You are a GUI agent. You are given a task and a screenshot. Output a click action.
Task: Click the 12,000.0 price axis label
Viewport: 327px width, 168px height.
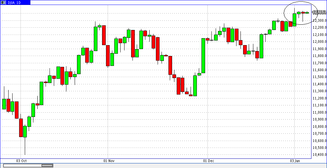(320, 42)
